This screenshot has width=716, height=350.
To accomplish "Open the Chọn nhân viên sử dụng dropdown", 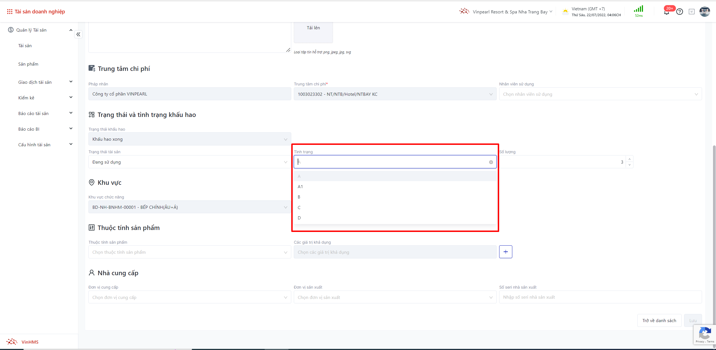I will (600, 94).
